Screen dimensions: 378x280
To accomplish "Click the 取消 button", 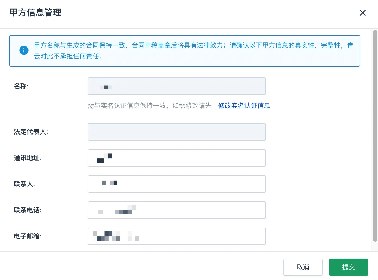I will [x=303, y=267].
